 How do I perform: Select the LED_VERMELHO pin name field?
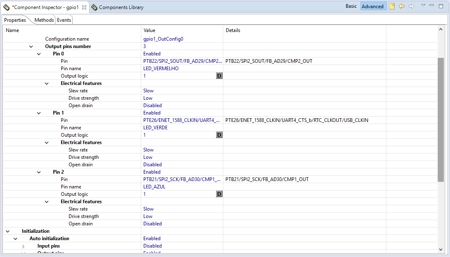pyautogui.click(x=161, y=69)
